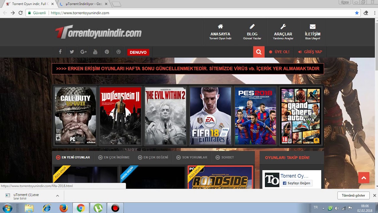
Task: Open Roadside Assistance Simulator game card
Action: (220, 177)
